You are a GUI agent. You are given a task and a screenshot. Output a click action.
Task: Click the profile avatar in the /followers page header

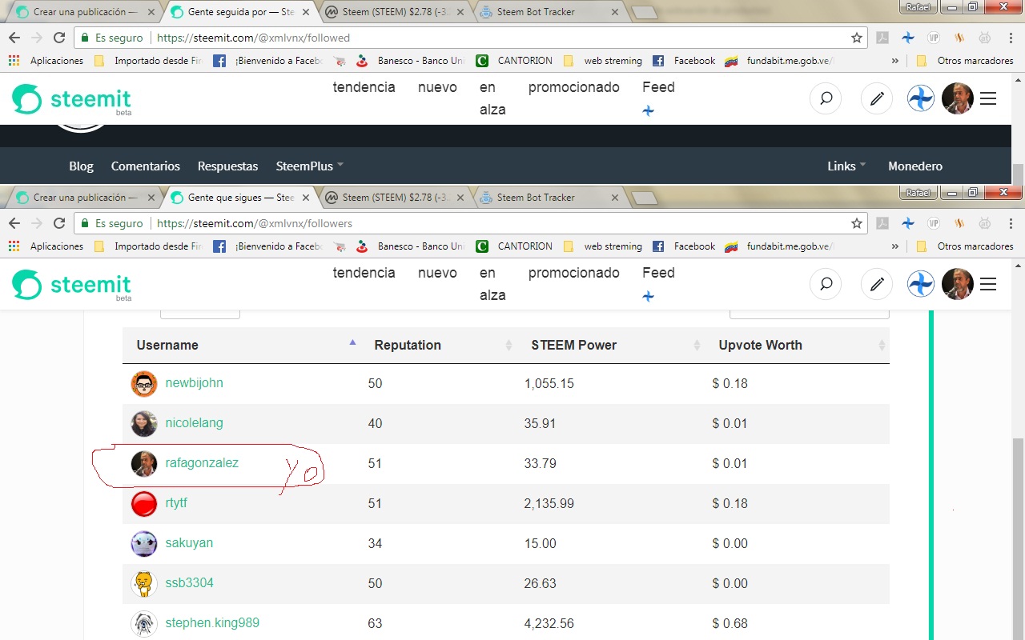pos(958,284)
